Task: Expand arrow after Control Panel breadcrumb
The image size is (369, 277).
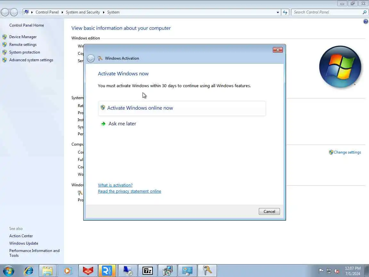Action: (x=62, y=12)
